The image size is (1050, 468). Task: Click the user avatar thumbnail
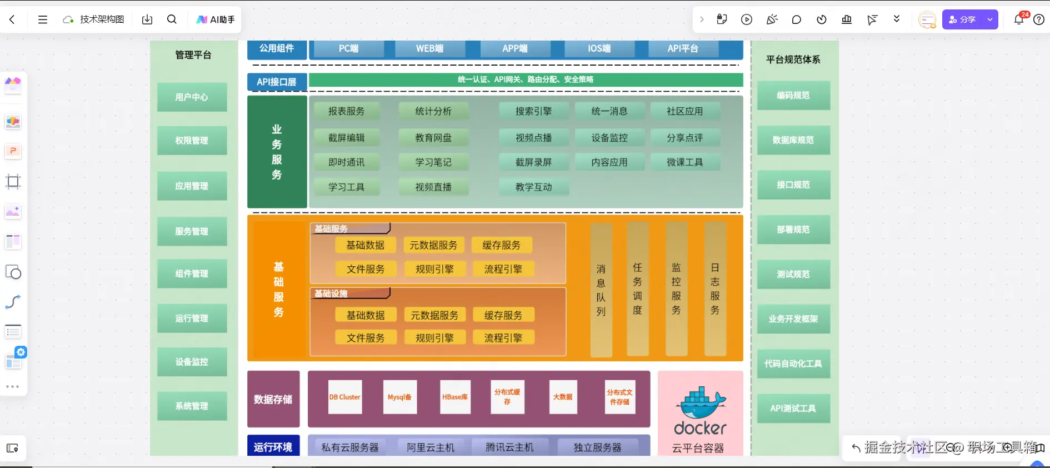pyautogui.click(x=927, y=20)
